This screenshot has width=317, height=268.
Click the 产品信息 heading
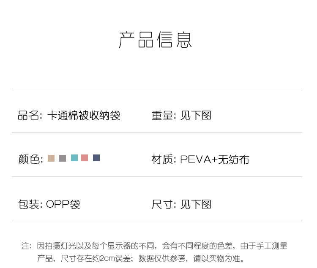[155, 40]
